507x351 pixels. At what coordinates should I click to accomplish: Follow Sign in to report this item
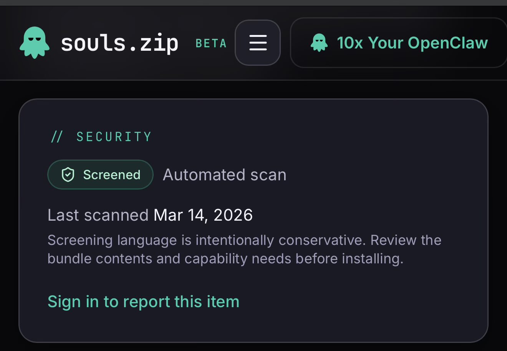click(143, 302)
